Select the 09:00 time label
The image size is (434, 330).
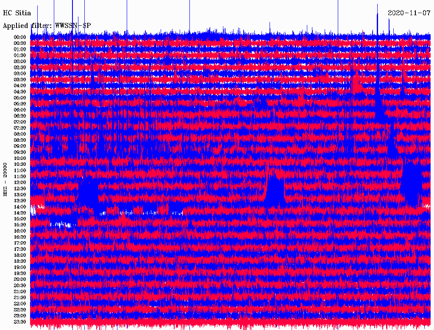point(20,146)
